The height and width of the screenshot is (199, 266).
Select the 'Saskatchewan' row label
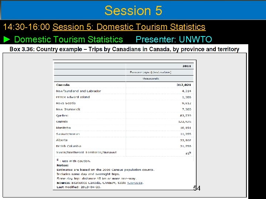pyautogui.click(x=68, y=134)
